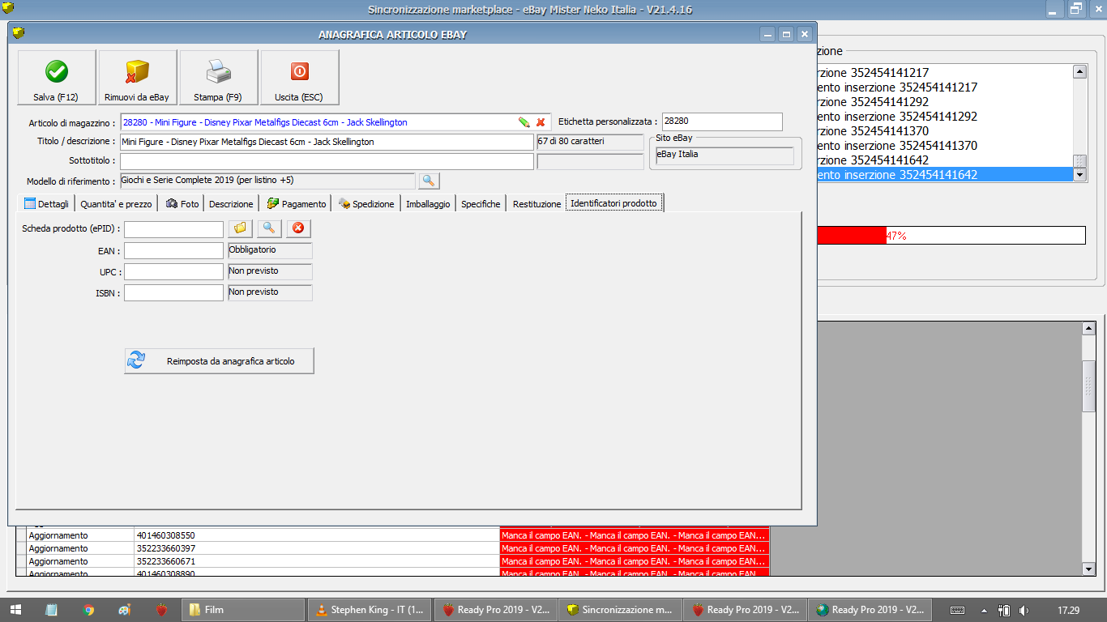Open the Foto tab
The width and height of the screenshot is (1107, 622).
point(182,204)
